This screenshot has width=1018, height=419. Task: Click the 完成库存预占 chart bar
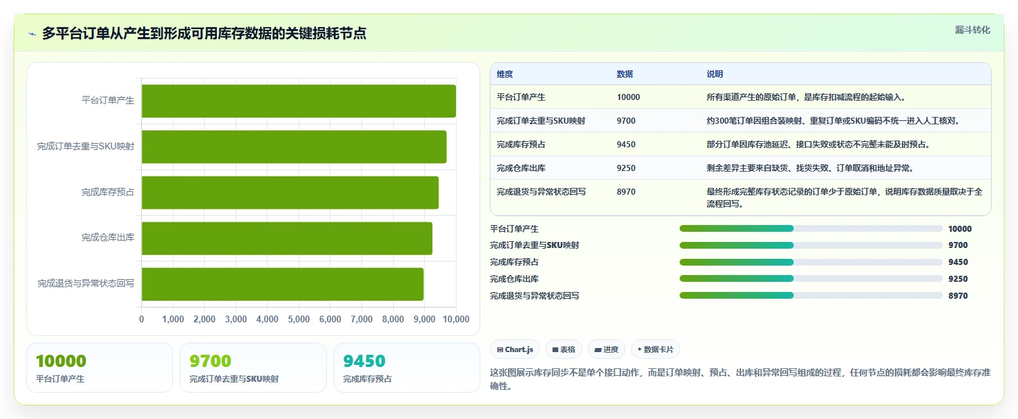[x=290, y=193]
